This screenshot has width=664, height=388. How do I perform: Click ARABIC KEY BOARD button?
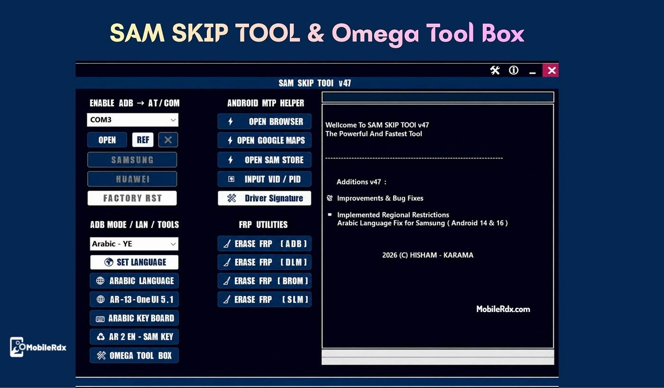(134, 318)
